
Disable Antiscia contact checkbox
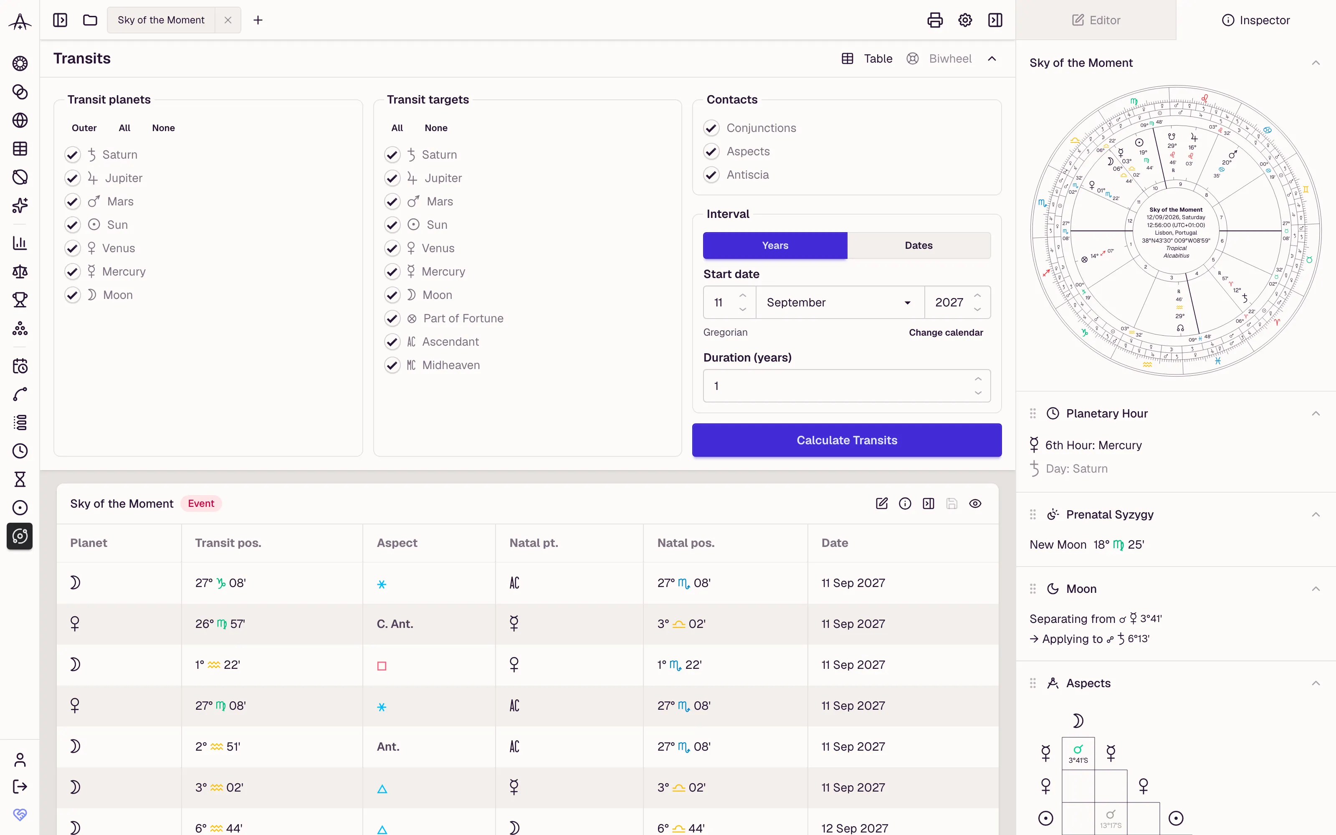[x=711, y=175]
